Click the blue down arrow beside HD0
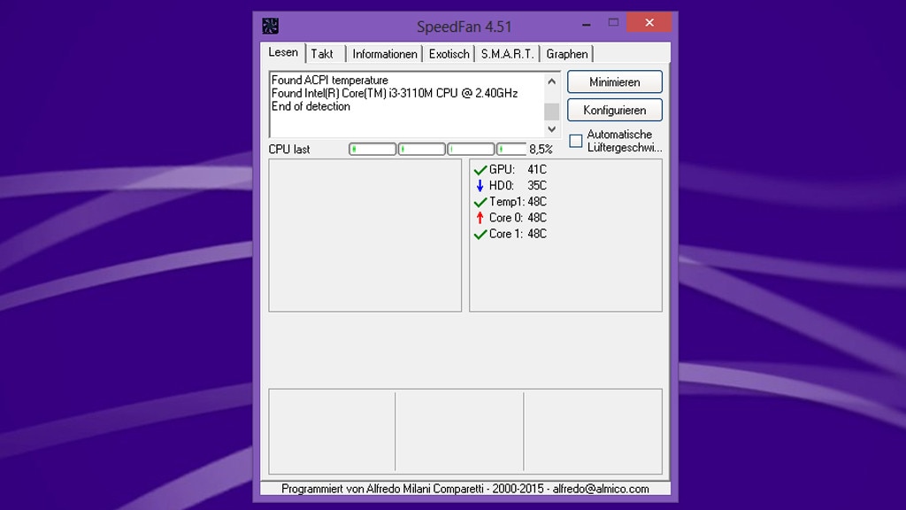Image resolution: width=906 pixels, height=510 pixels. click(480, 186)
